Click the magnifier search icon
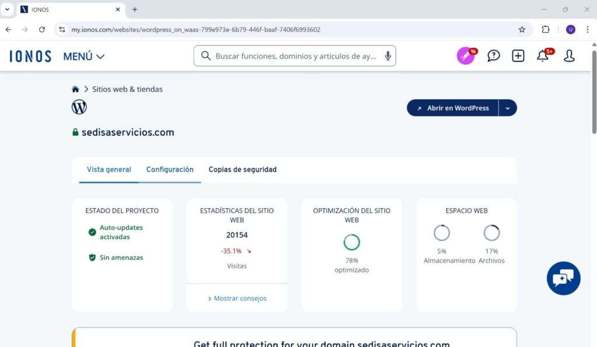Screen dimensions: 597x347 [x=206, y=56]
